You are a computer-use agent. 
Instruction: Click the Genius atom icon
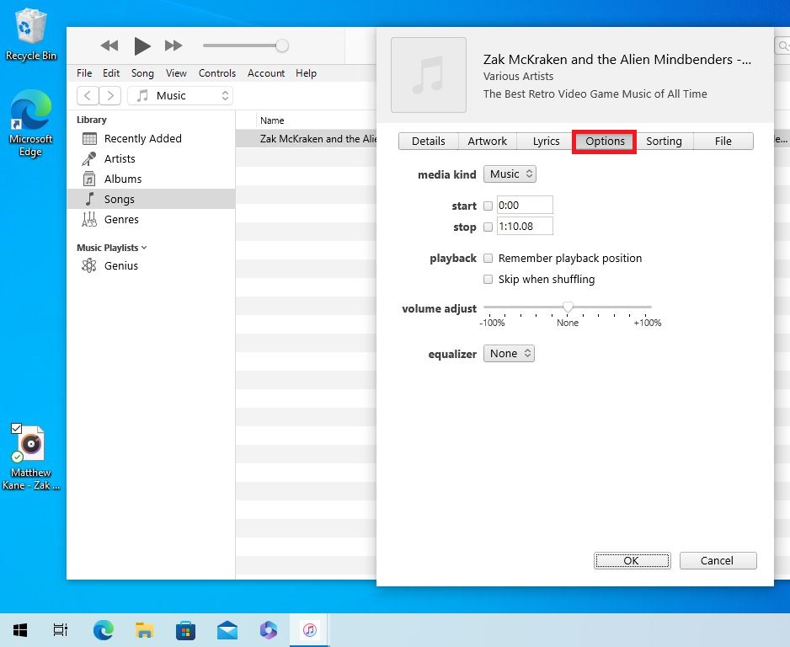coord(89,265)
